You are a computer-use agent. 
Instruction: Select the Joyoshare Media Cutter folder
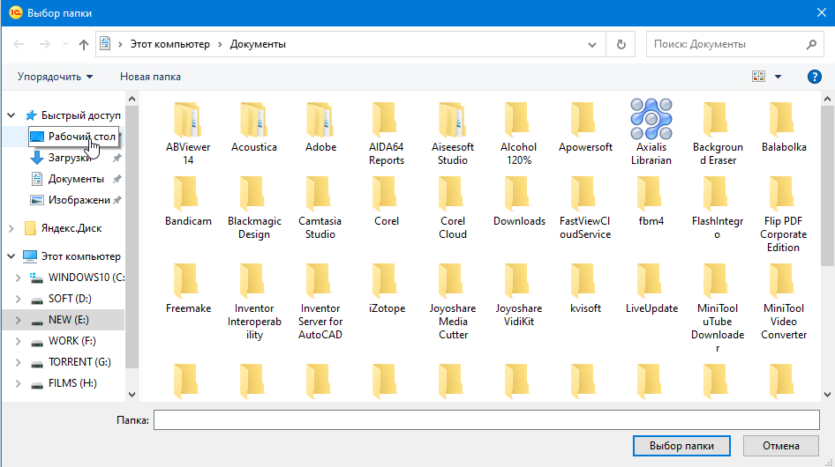tap(453, 302)
